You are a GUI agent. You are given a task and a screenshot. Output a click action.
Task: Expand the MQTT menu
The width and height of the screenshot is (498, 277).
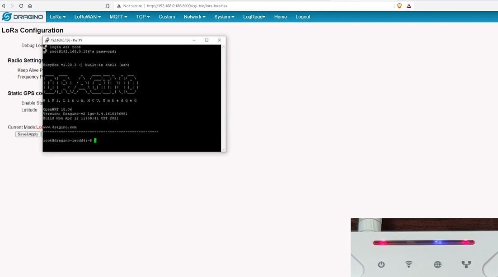click(118, 17)
